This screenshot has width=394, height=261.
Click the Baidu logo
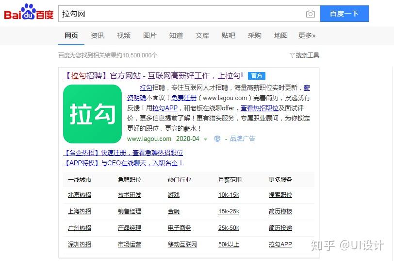pyautogui.click(x=29, y=12)
